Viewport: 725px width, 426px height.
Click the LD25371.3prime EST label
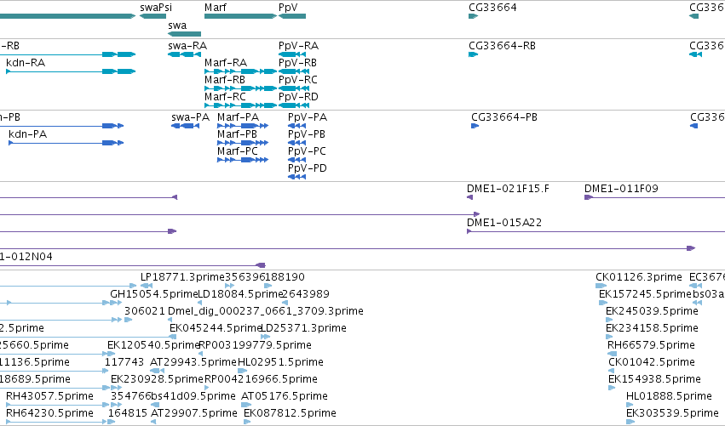[304, 328]
